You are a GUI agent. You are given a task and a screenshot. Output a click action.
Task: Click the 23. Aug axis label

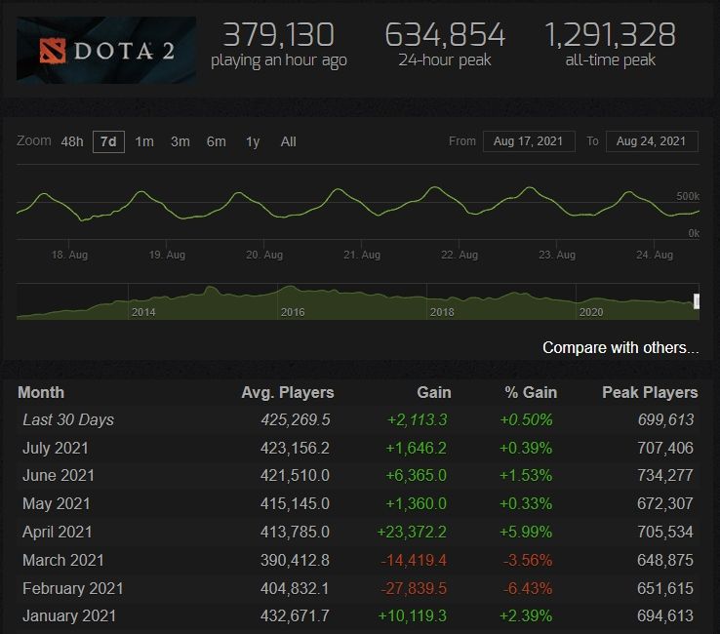click(x=557, y=255)
